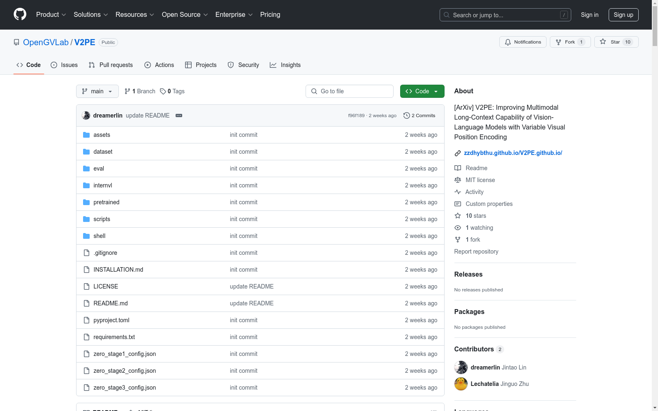658x411 pixels.
Task: Click commit hash f96f189
Action: [x=357, y=115]
